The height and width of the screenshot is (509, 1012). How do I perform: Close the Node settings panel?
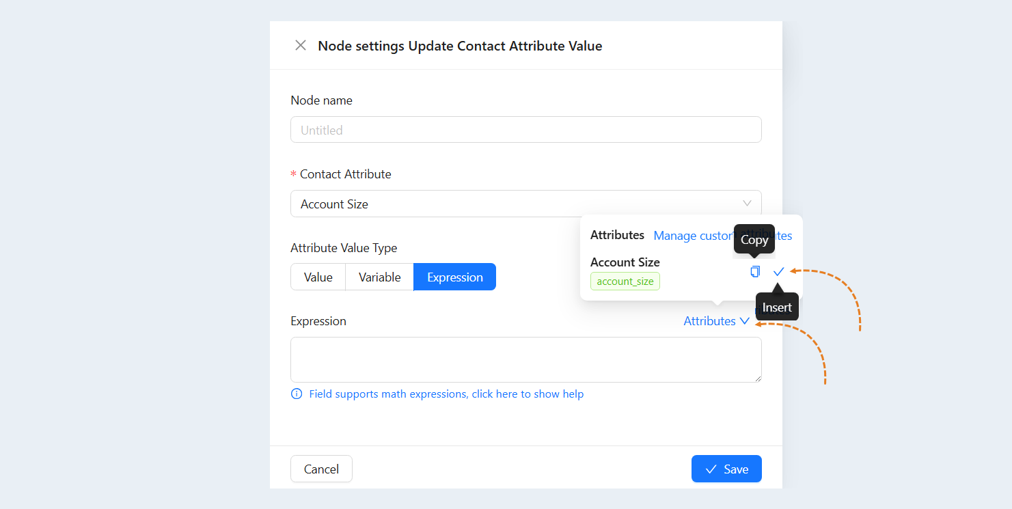[300, 45]
